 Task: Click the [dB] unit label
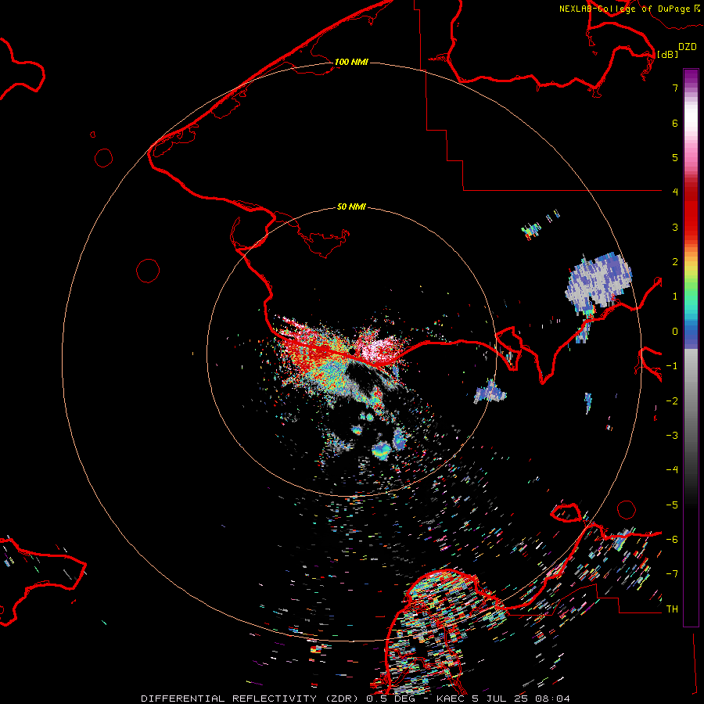pyautogui.click(x=667, y=54)
